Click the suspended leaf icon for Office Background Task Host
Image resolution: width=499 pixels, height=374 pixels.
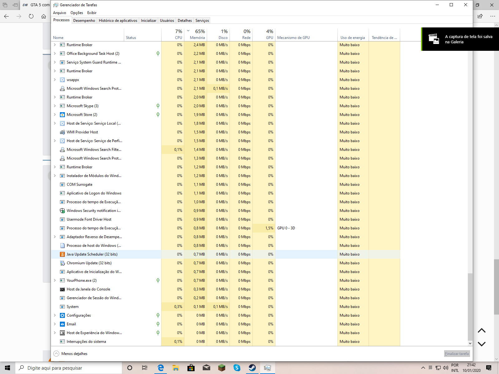click(x=158, y=54)
